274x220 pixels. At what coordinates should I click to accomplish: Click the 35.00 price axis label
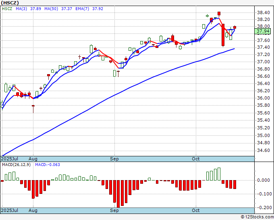263,135
